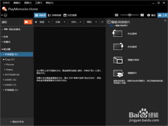This screenshot has height=126, width=168.
Task: Open the orange notification mail badge
Action: pyautogui.click(x=28, y=22)
